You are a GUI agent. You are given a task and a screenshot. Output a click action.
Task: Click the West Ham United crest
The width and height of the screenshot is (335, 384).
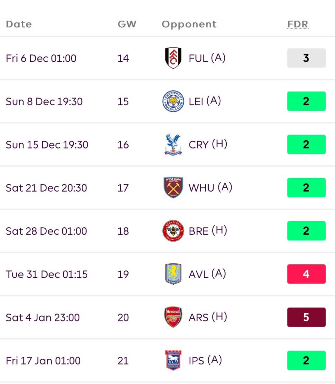(173, 187)
